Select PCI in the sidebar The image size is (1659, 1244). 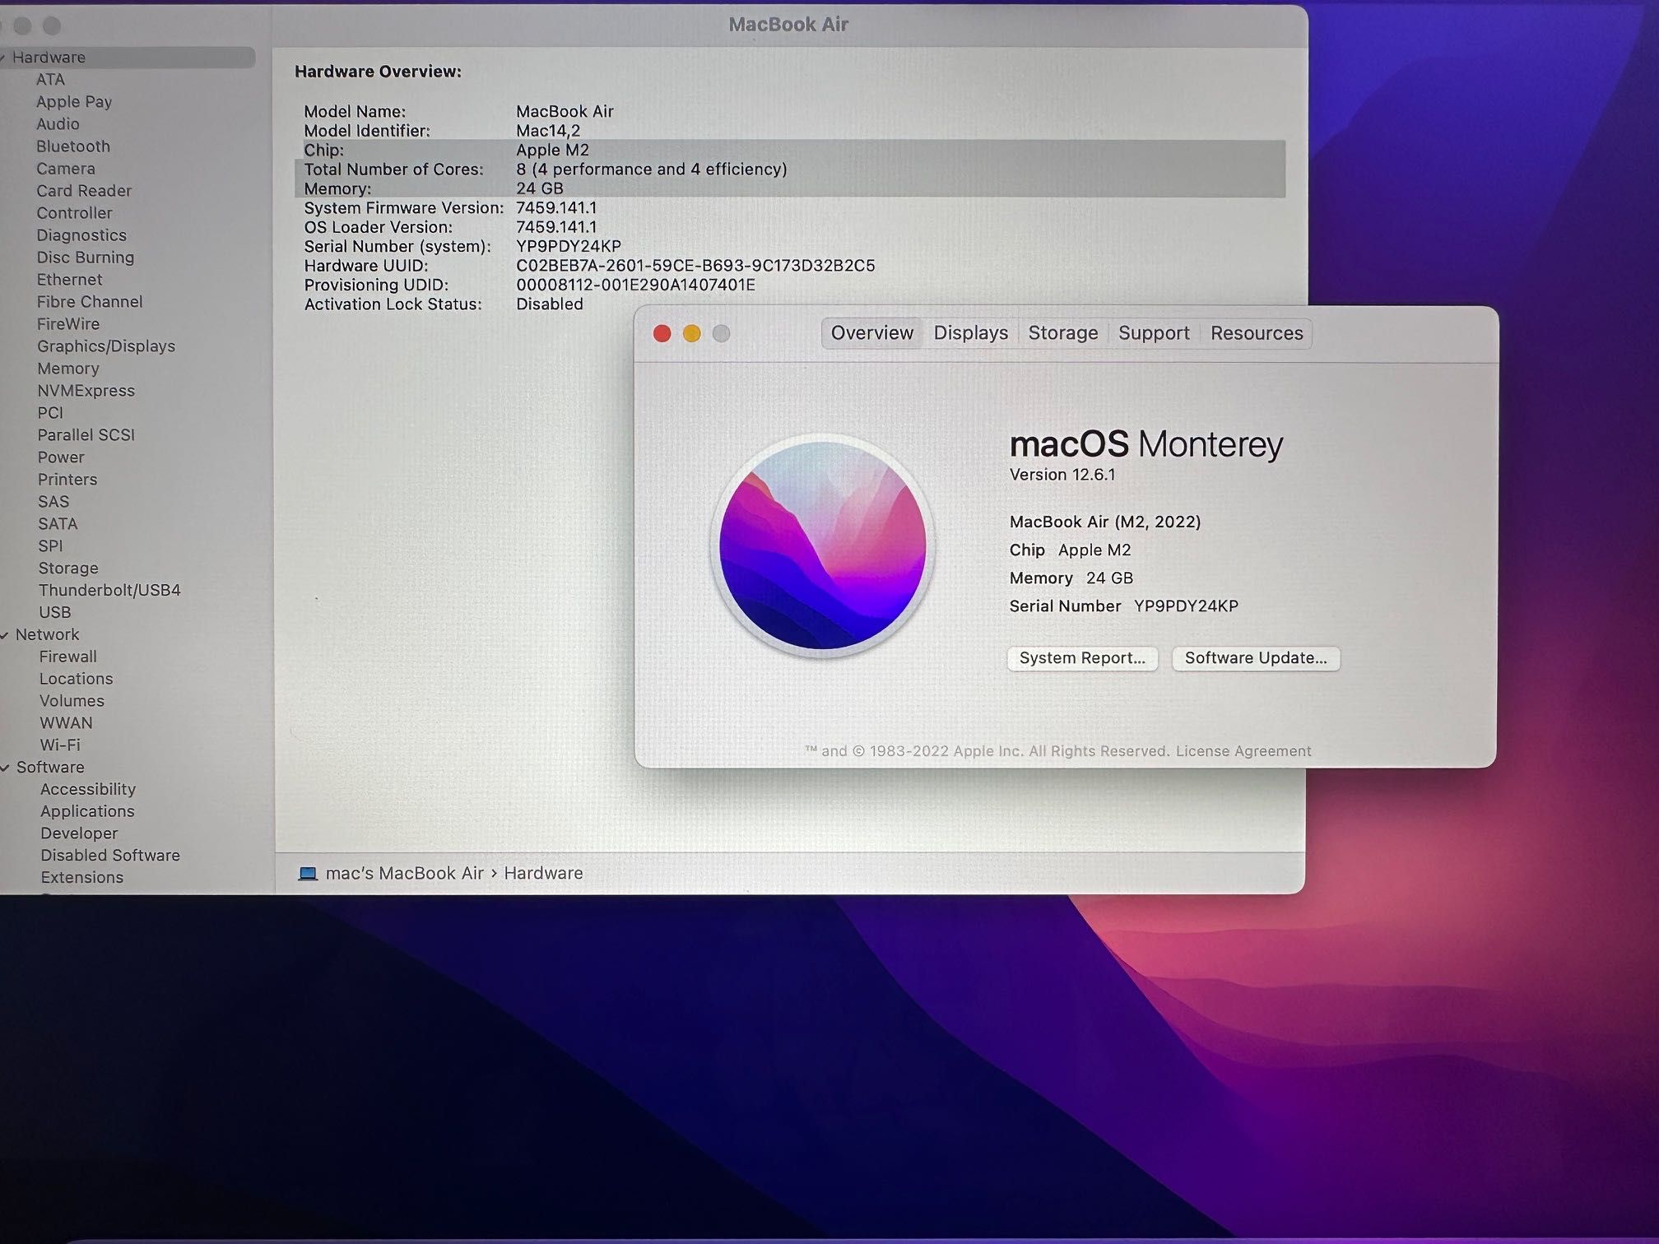point(50,413)
